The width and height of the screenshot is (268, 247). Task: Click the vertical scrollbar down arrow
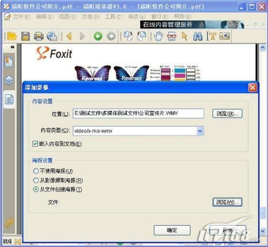click(x=263, y=231)
